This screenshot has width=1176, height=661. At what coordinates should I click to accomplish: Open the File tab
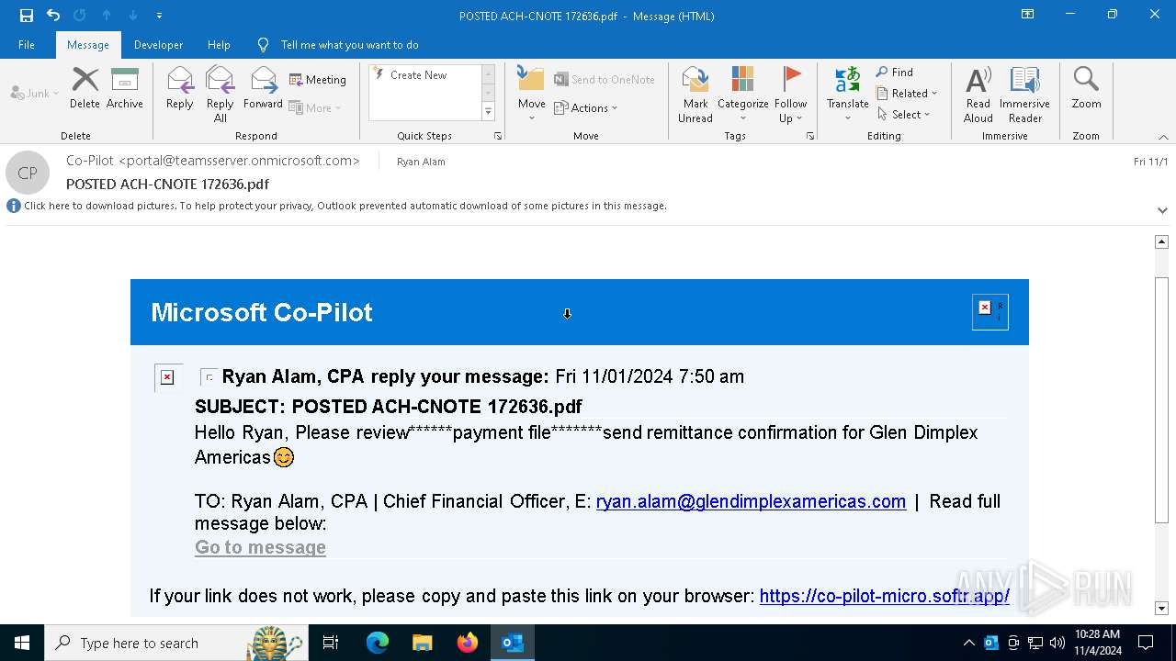(27, 45)
